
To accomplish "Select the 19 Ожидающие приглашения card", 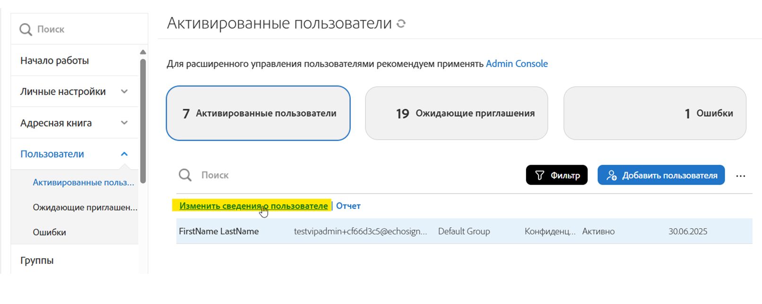I will [x=456, y=113].
